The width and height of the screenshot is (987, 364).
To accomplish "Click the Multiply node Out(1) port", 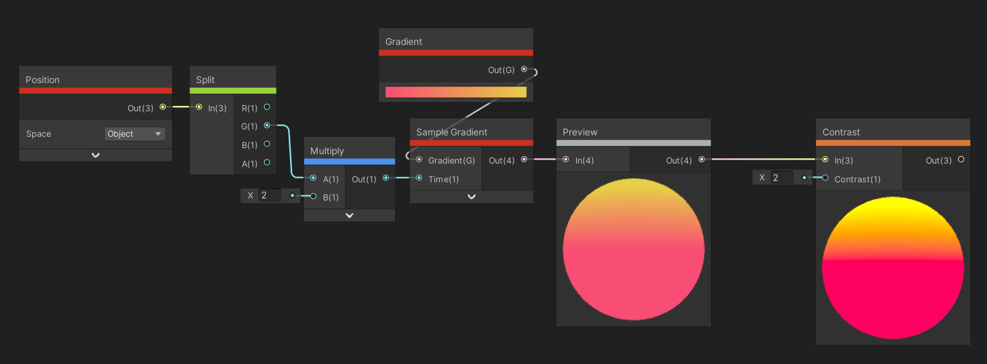I will [x=385, y=178].
